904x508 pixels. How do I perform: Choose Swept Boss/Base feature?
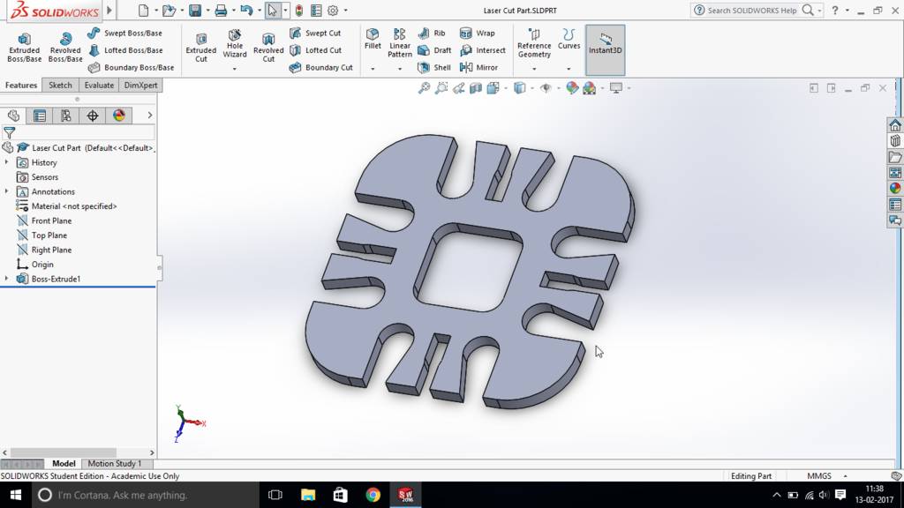124,33
